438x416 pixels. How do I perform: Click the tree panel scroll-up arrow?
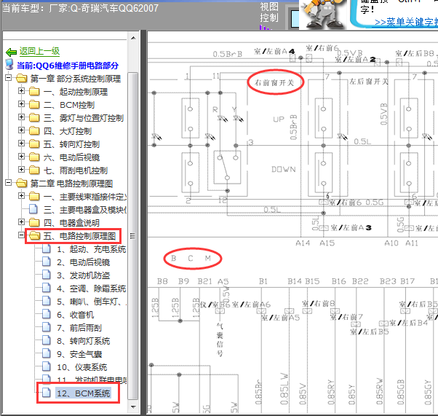tap(133, 38)
